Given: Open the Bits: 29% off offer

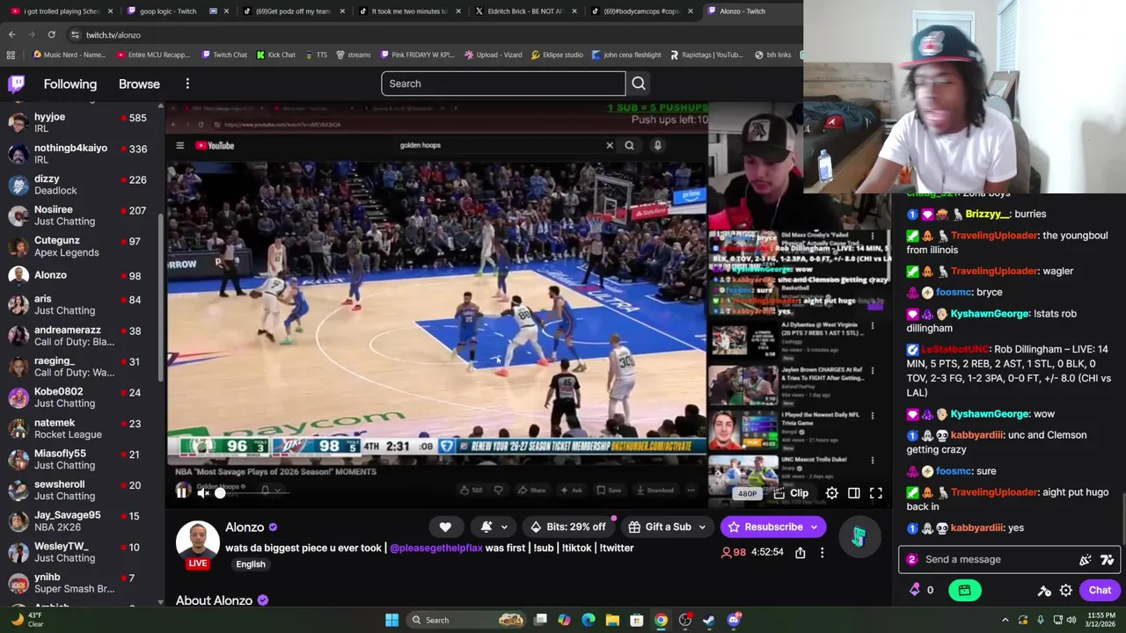Looking at the screenshot, I should [x=567, y=527].
